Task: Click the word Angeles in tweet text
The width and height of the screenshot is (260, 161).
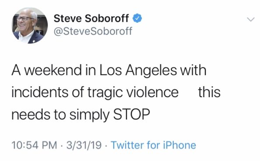Action: [x=151, y=70]
